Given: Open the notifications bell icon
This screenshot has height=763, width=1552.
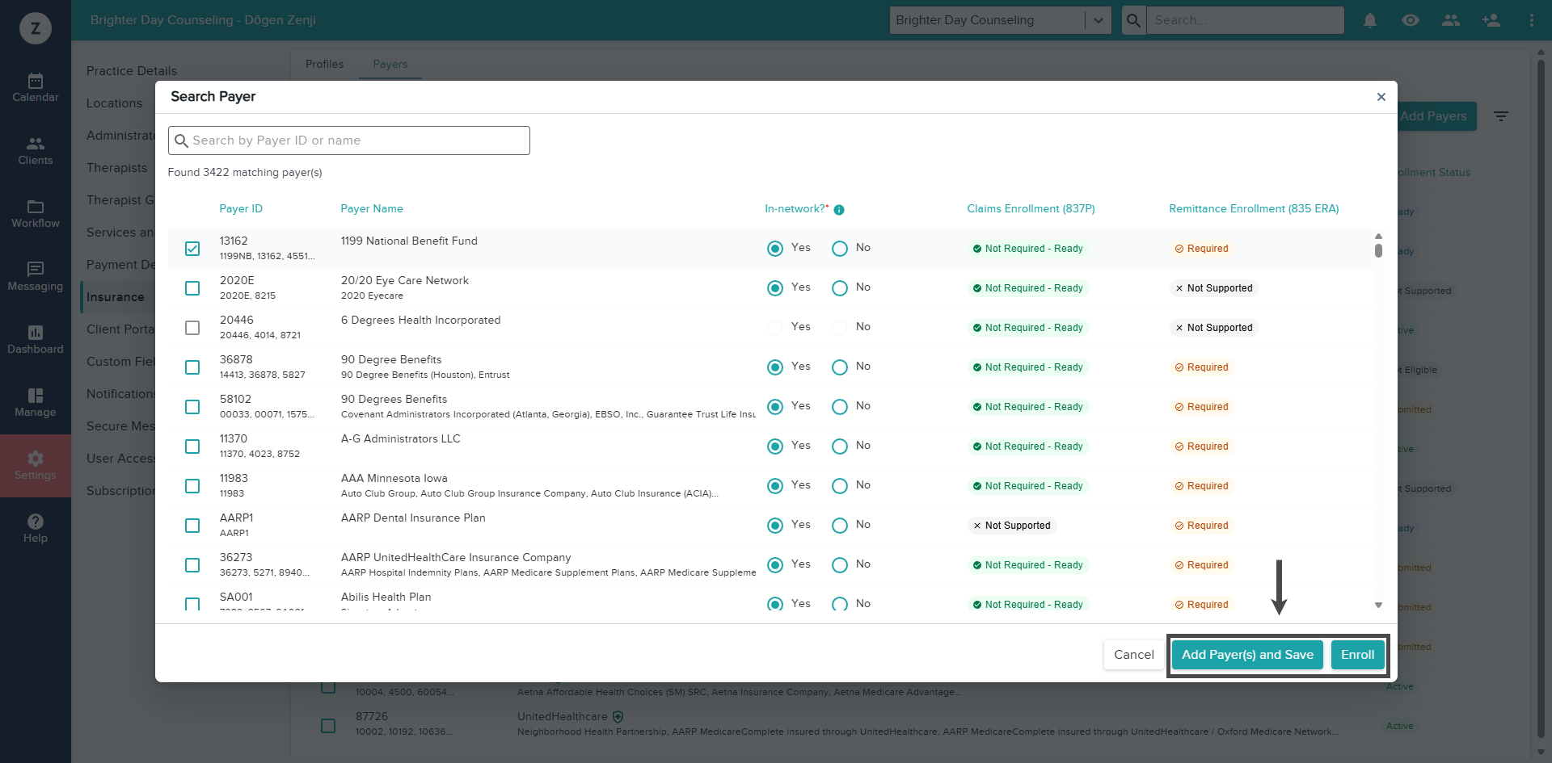Looking at the screenshot, I should tap(1370, 20).
